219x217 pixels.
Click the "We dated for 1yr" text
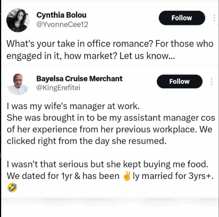tap(40, 176)
